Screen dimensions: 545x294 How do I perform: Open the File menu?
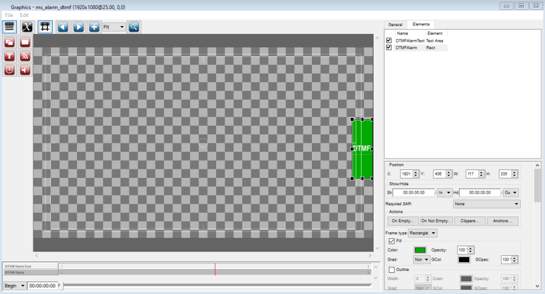(9, 15)
